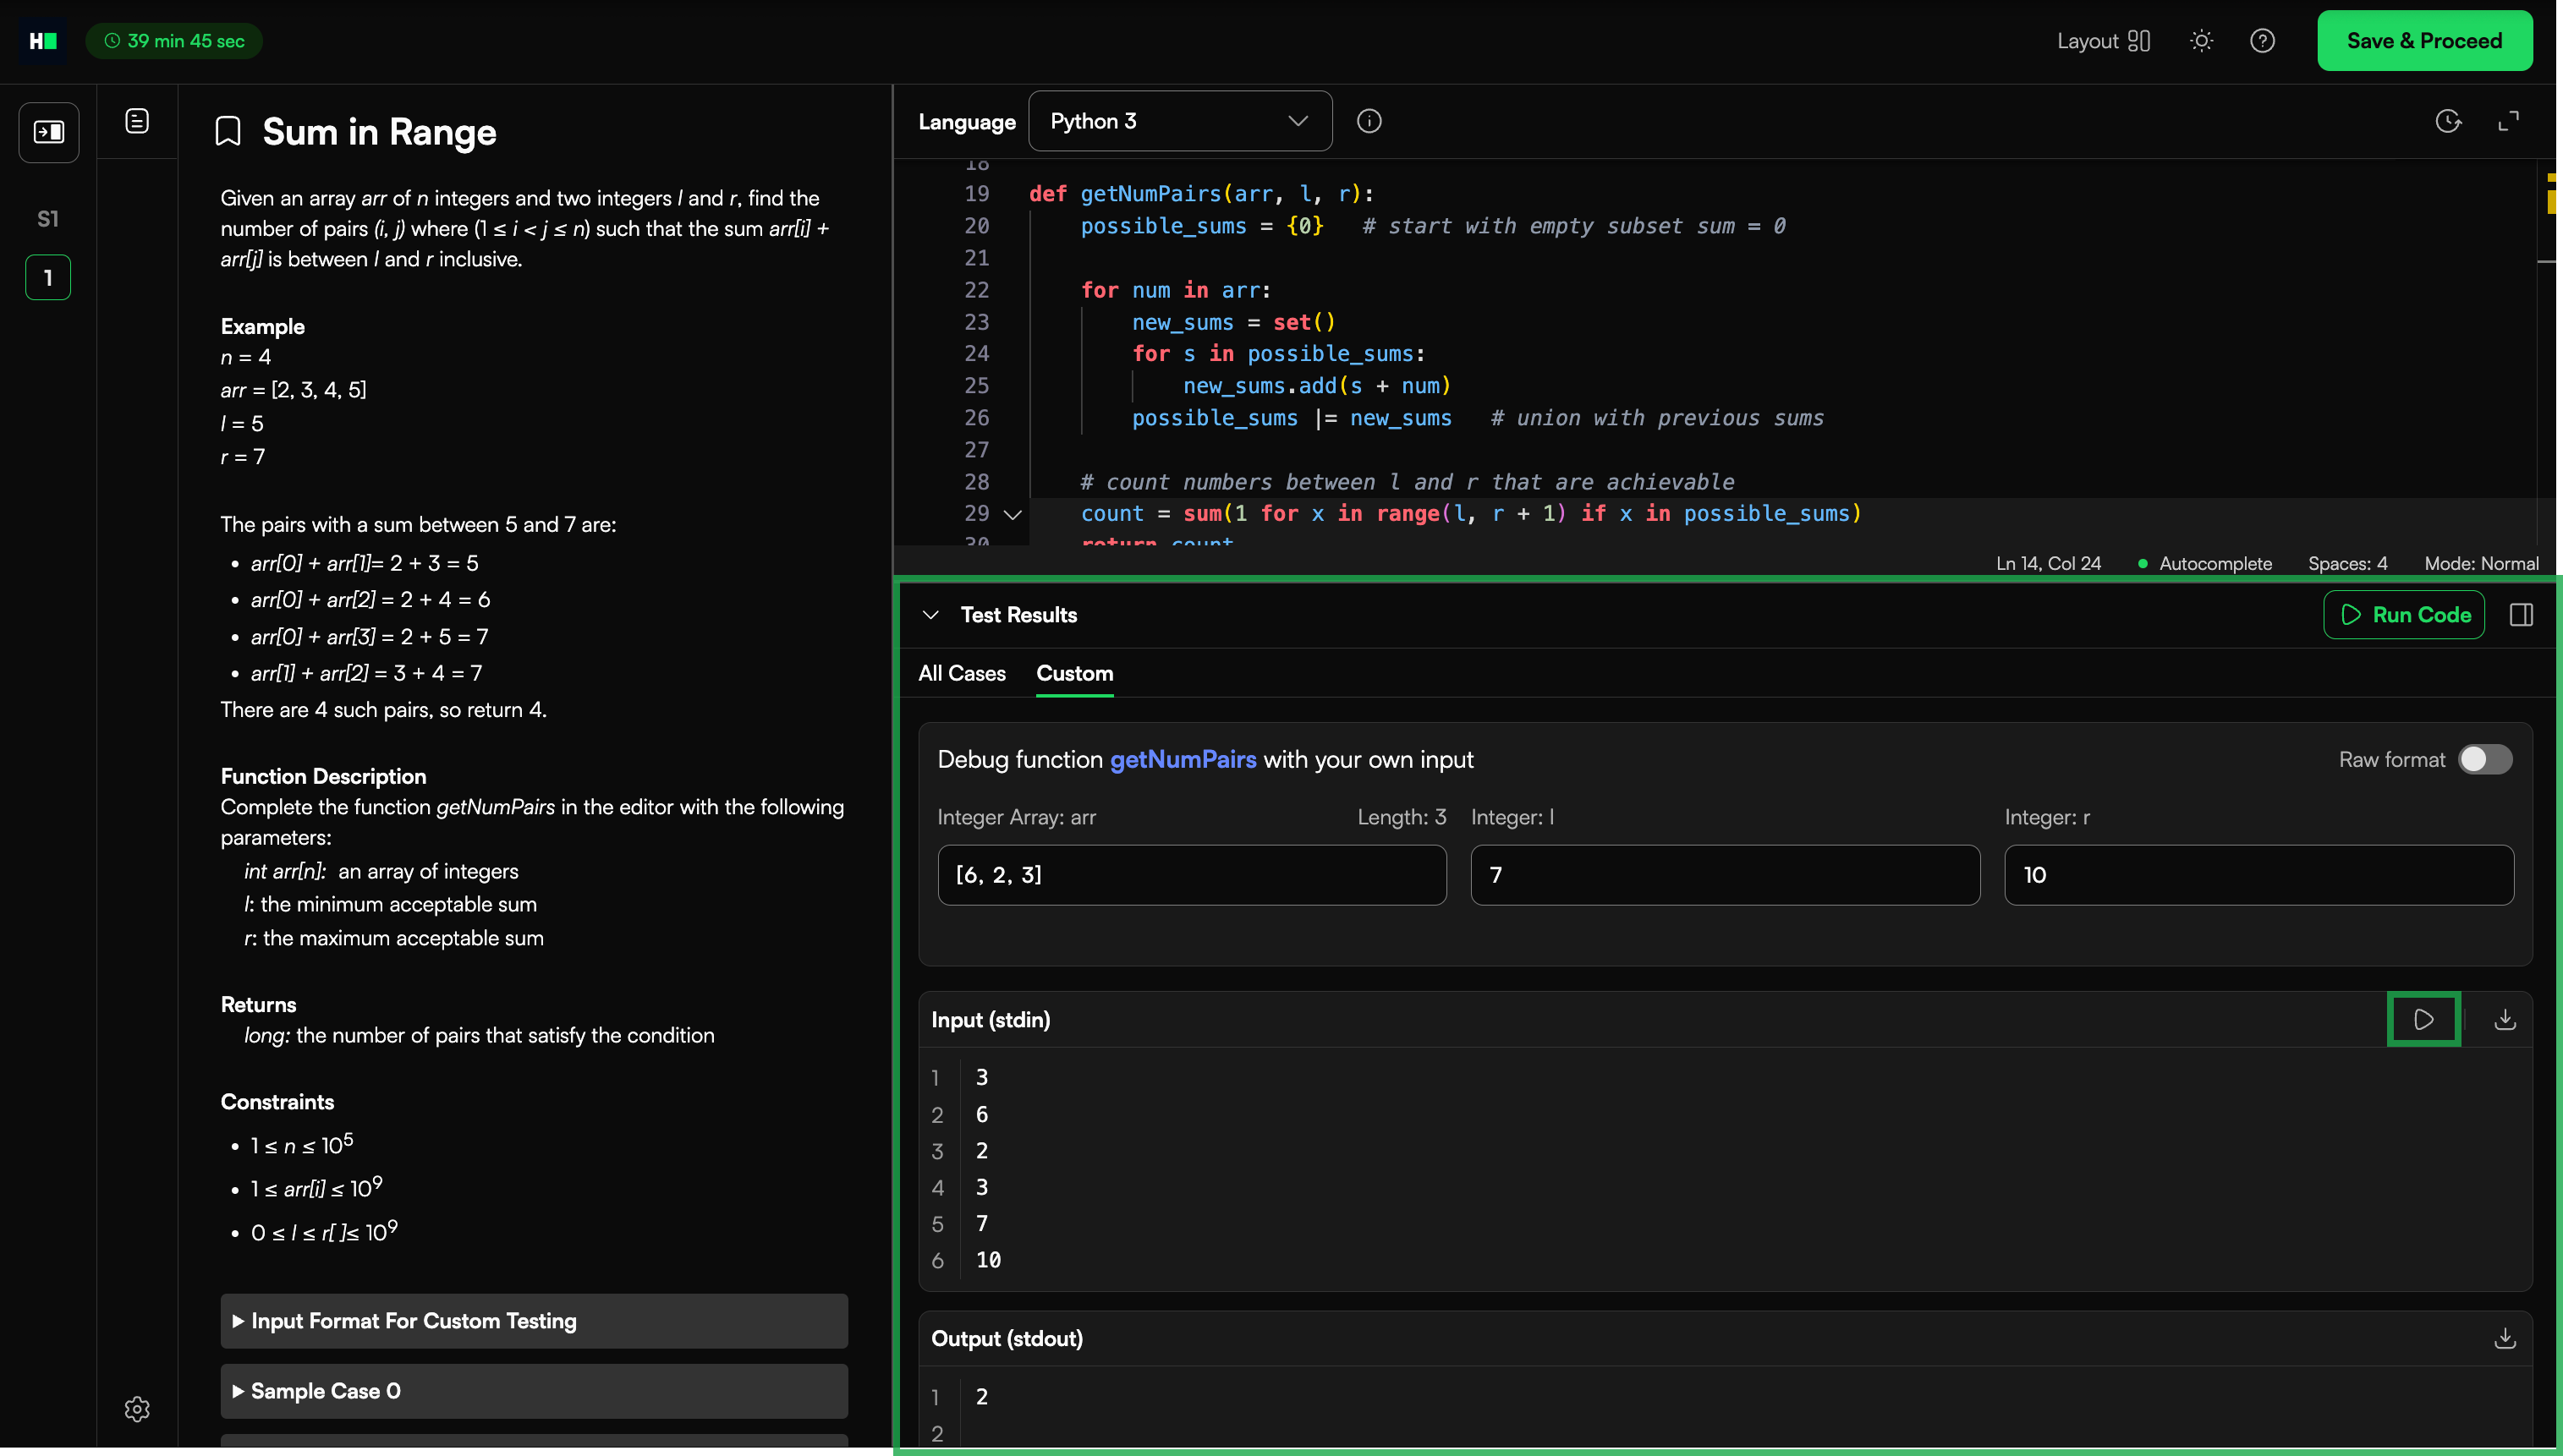2563x1456 pixels.
Task: Click the Save & Proceed button
Action: click(x=2424, y=41)
